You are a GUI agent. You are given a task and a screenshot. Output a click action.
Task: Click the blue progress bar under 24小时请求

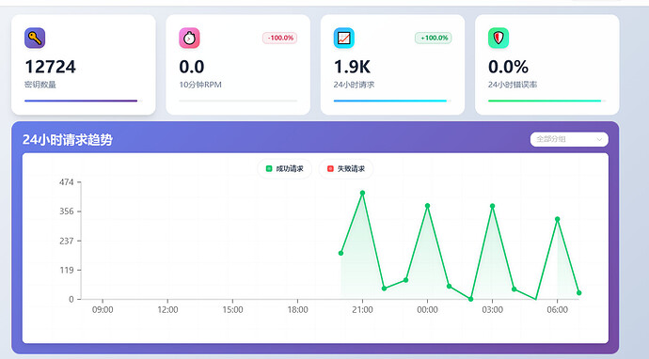[390, 101]
